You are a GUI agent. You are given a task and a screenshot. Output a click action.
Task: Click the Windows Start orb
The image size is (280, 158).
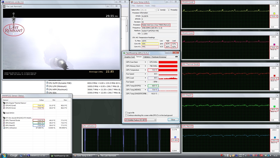pos(4,156)
